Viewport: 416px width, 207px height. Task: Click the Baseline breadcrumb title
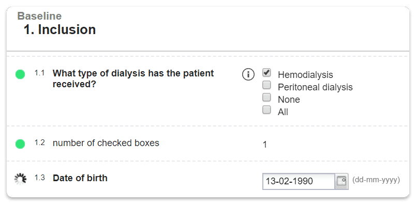pos(39,16)
